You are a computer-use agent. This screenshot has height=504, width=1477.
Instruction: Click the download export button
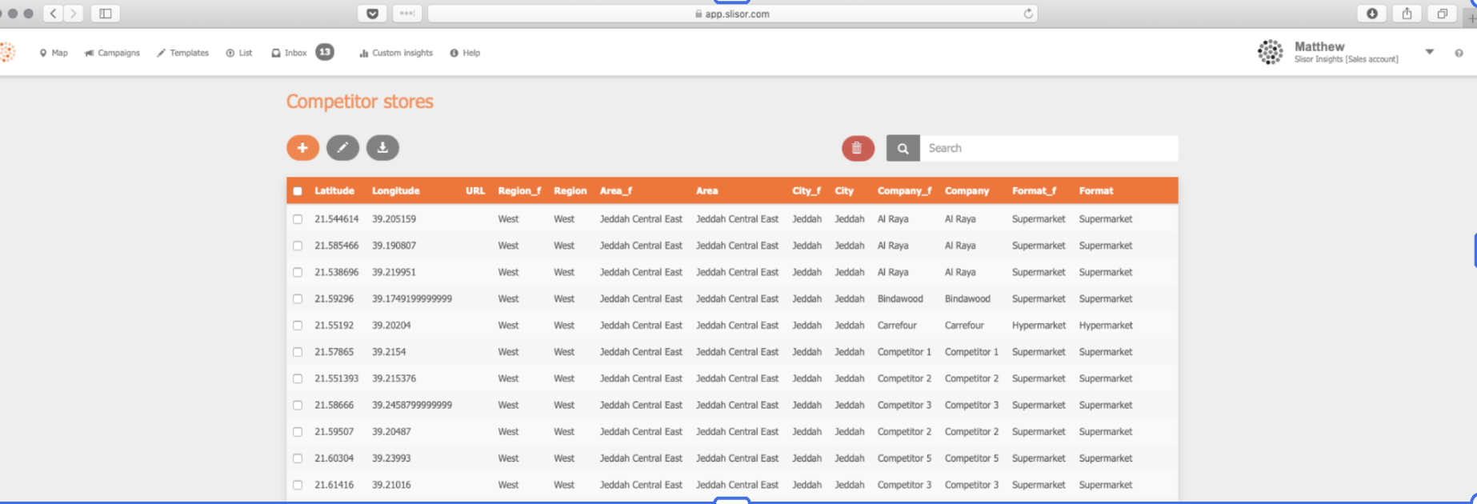click(382, 148)
